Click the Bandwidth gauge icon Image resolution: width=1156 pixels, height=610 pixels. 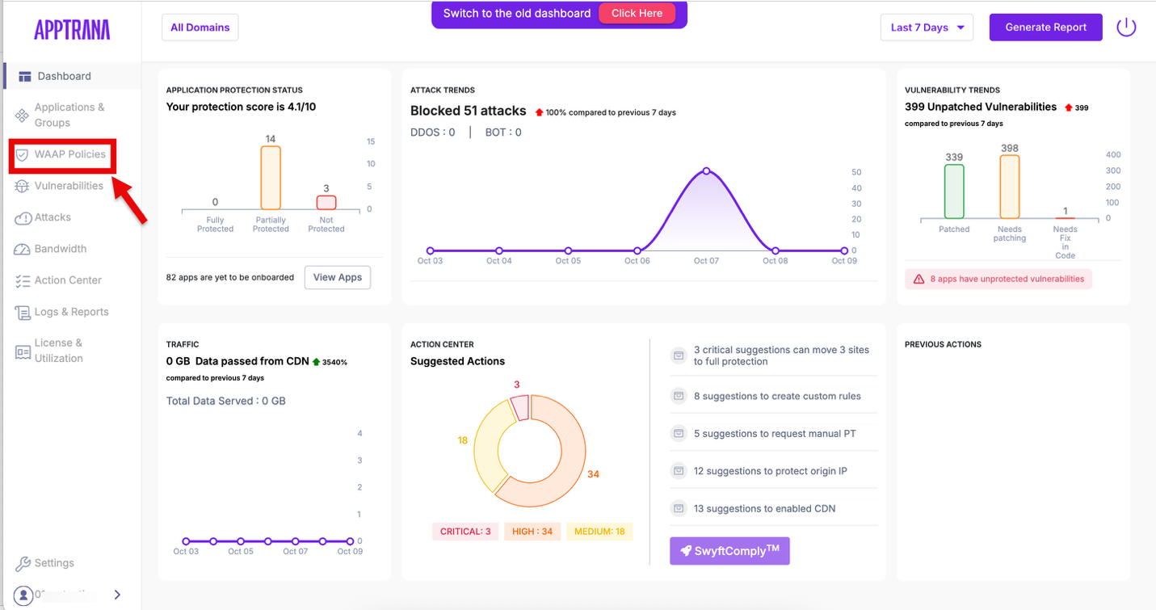coord(23,249)
